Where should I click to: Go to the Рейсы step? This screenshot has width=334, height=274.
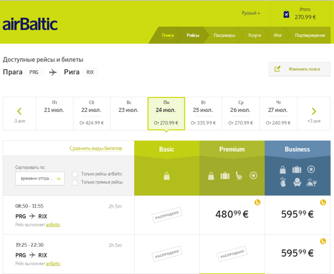pyautogui.click(x=193, y=35)
